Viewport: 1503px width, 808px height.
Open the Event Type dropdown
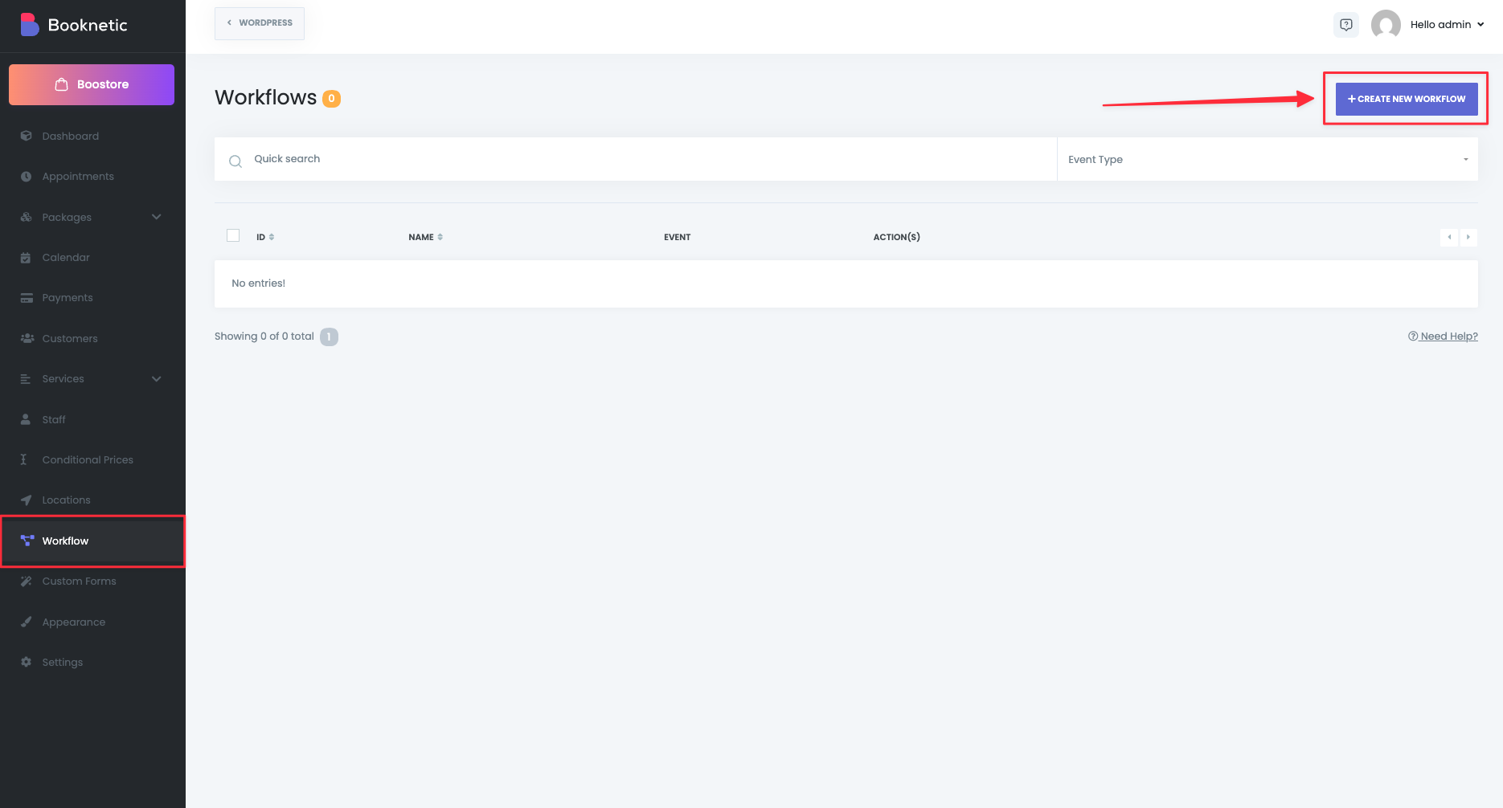[1267, 160]
